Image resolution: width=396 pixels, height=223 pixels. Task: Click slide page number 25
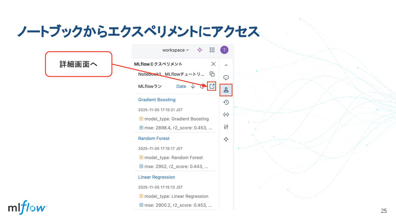tap(384, 211)
